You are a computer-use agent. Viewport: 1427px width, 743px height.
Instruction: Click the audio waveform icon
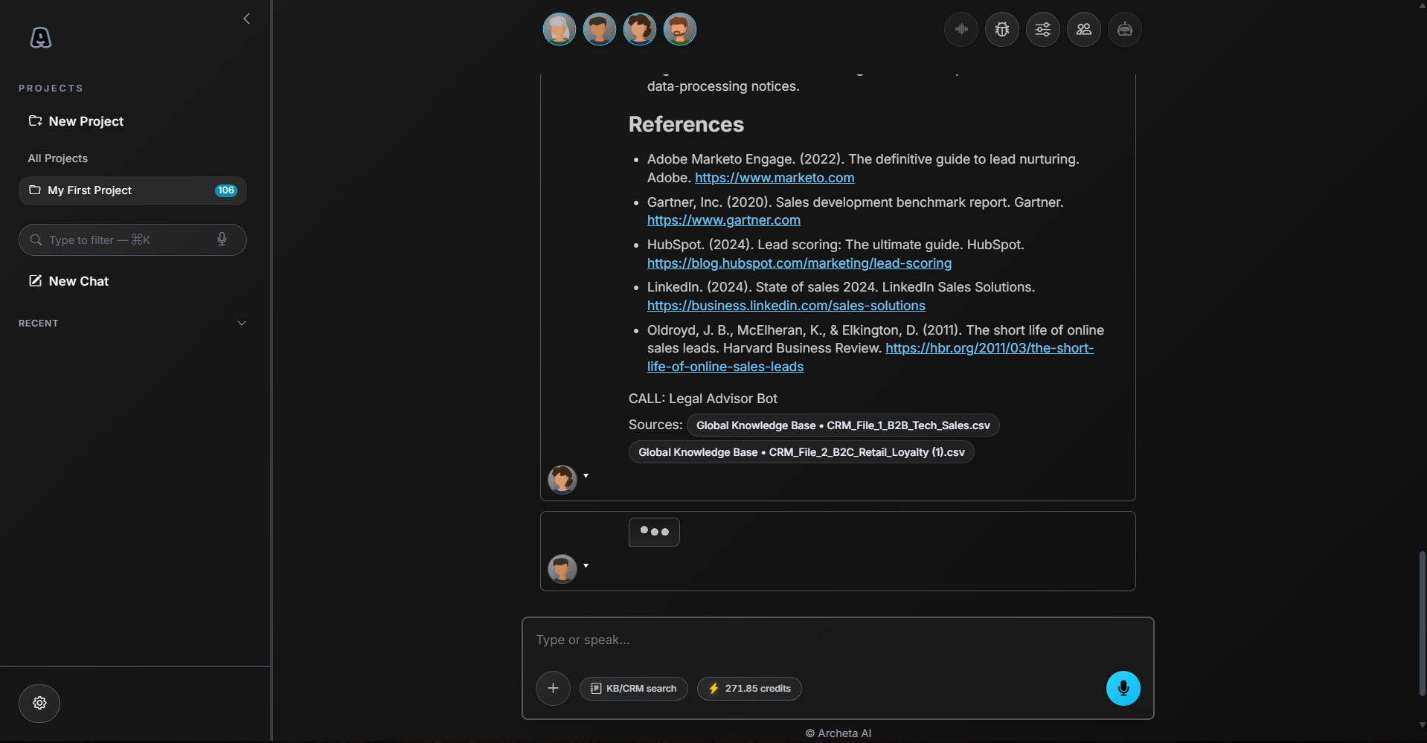961,30
